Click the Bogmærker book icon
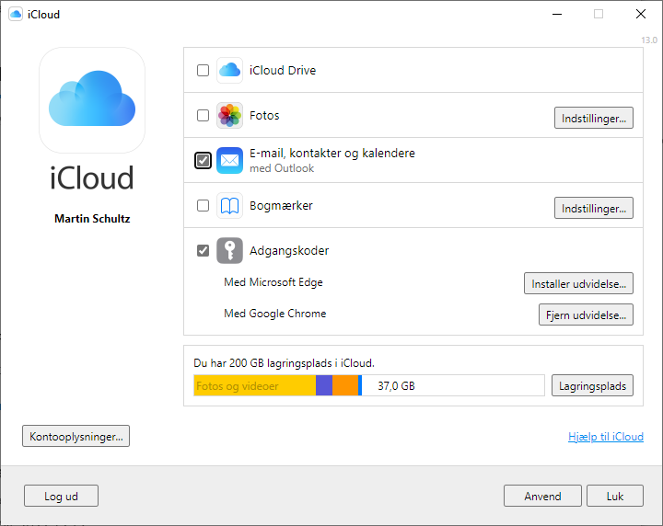Viewport: 663px width, 526px height. tap(229, 206)
